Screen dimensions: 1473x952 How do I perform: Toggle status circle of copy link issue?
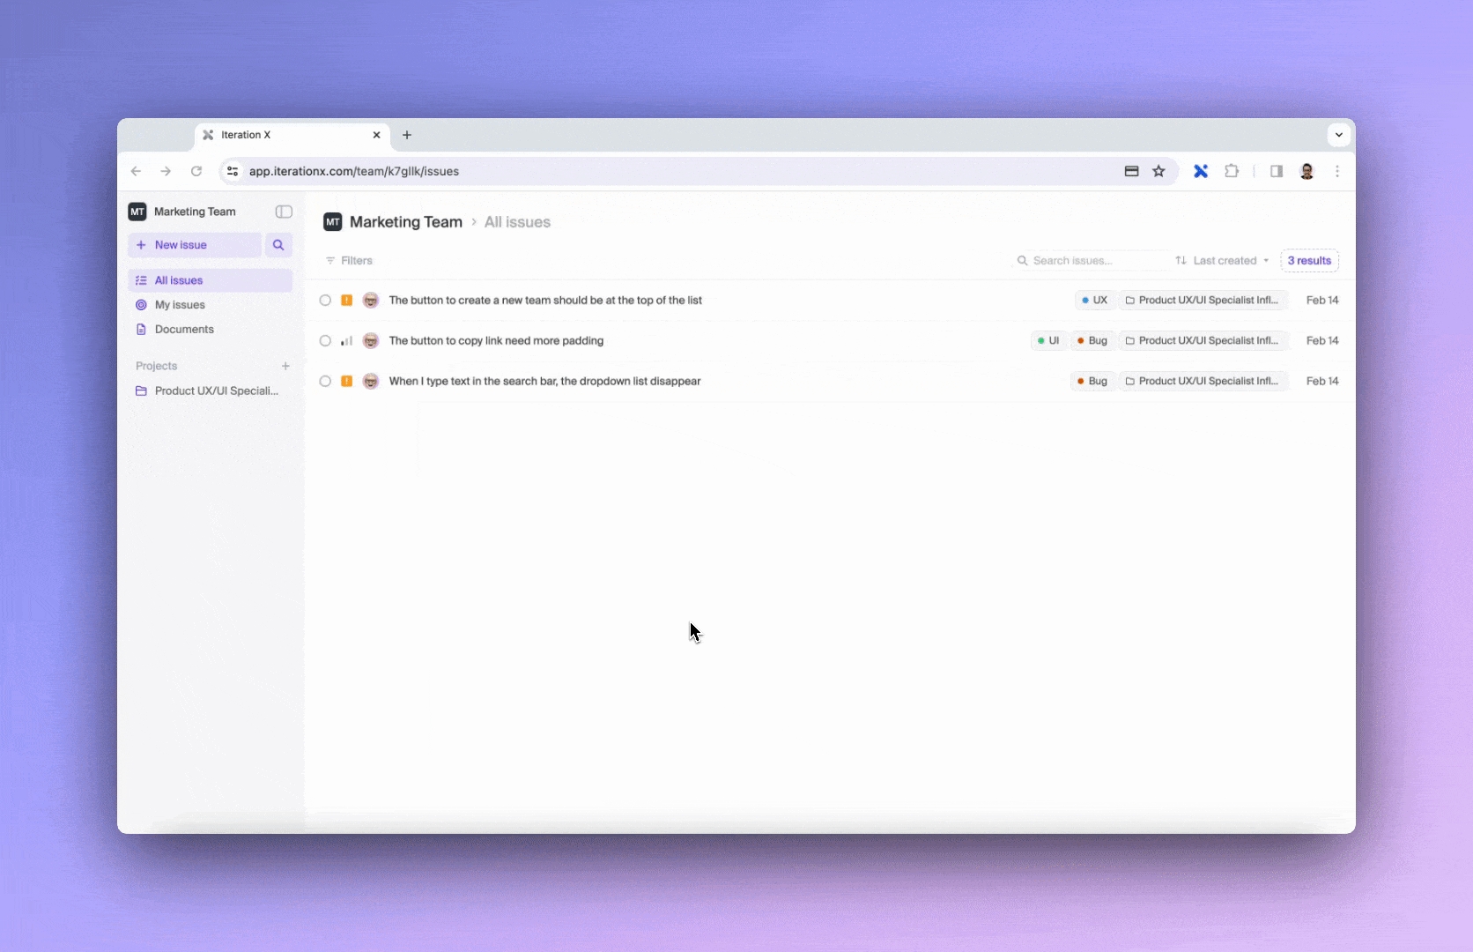point(325,341)
